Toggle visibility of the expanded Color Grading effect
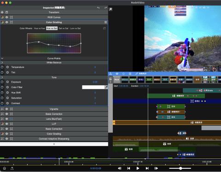 pos(7,22)
